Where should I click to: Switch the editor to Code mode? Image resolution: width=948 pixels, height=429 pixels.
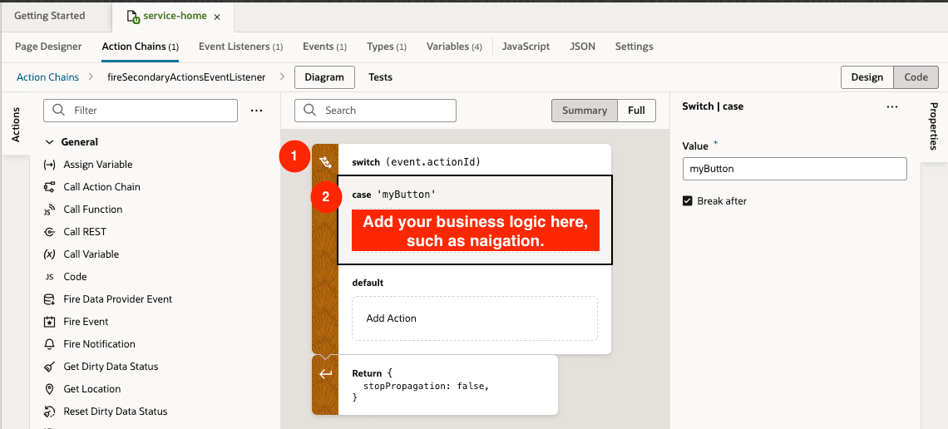click(x=916, y=77)
